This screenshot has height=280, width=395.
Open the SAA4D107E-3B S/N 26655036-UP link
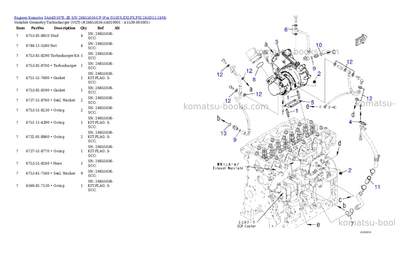point(105,18)
